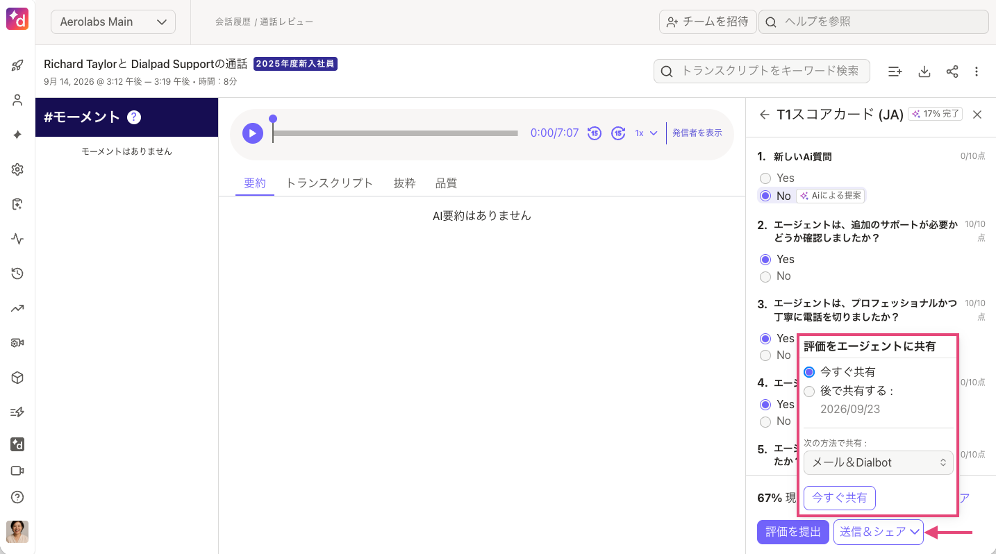The width and height of the screenshot is (996, 554).
Task: Open the Aerolabs Main workspace dropdown
Action: pos(113,22)
